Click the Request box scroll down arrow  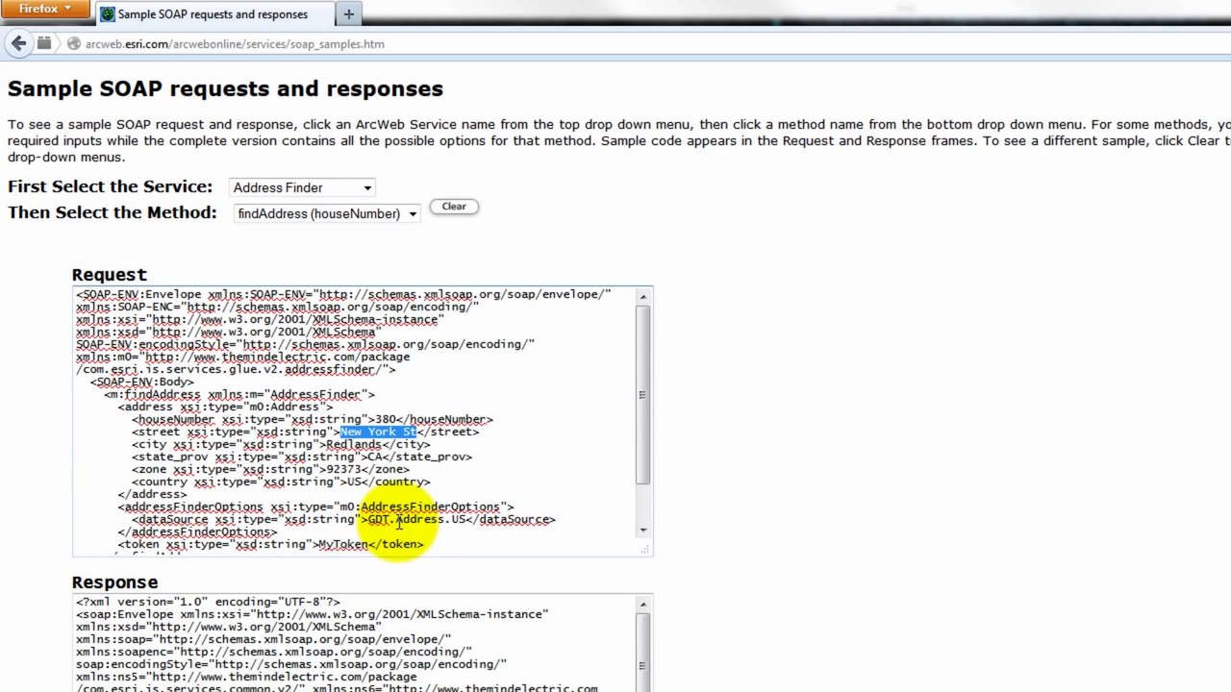click(643, 530)
